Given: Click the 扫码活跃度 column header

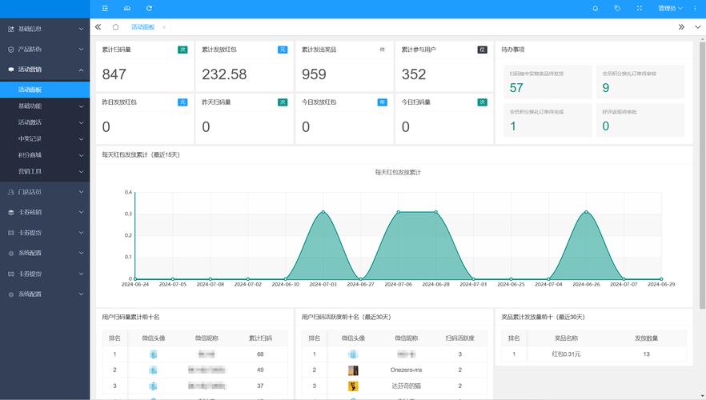Looking at the screenshot, I should tap(459, 338).
